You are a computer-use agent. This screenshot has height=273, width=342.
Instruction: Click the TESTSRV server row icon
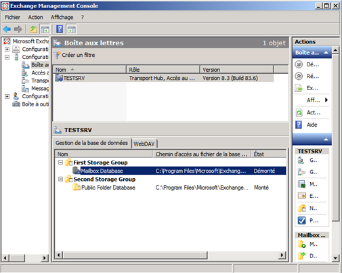tap(59, 78)
